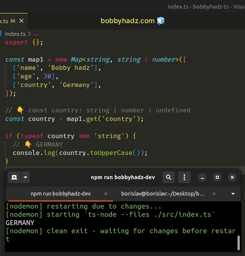This screenshot has height=256, width=245.
Task: Open the breadcrumb ellipsis after index.ts
Action: click(36, 34)
